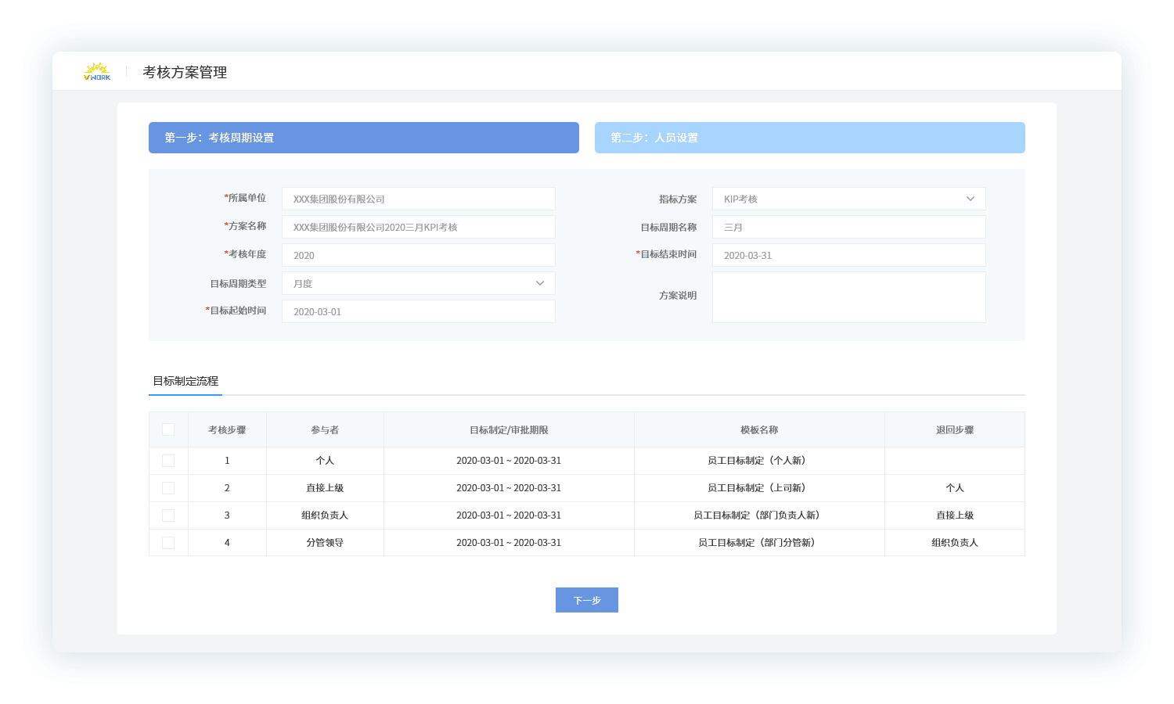Select the 员工目标制定（上司新） template cell

click(759, 488)
